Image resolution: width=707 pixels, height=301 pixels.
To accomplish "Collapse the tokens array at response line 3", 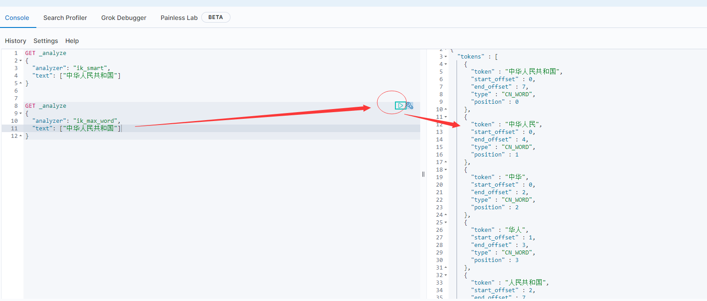I will pos(445,57).
